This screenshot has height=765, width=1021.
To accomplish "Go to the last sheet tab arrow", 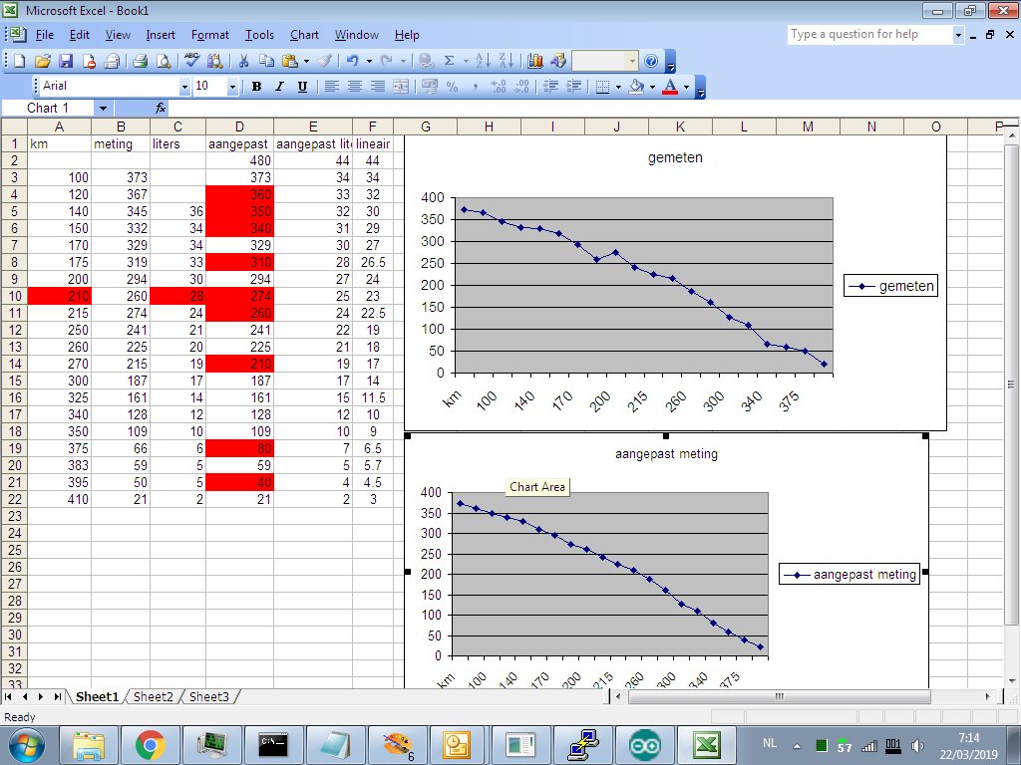I will click(57, 696).
